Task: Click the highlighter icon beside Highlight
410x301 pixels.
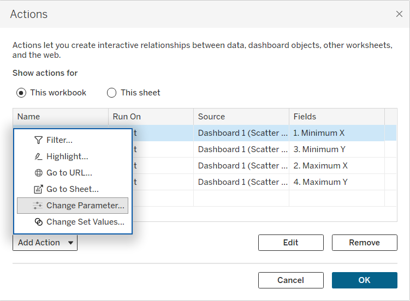Action: click(38, 156)
